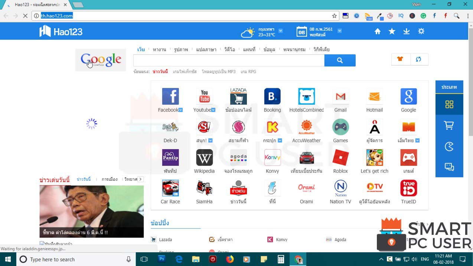Open the Lazada link in the shopping section
This screenshot has height=266, width=473.
click(166, 239)
